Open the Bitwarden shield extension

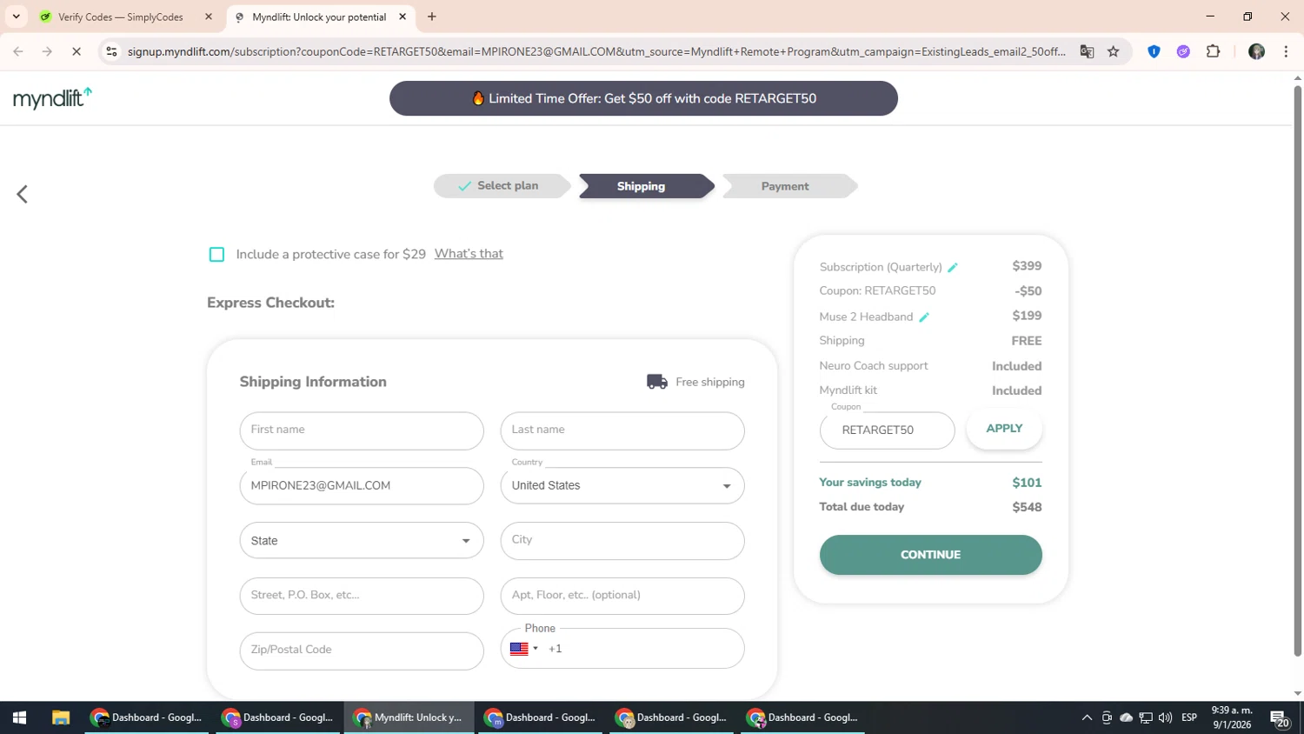(1154, 51)
